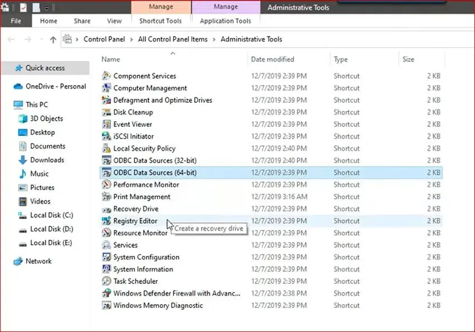The width and height of the screenshot is (475, 332).
Task: Open the Application Tools tab
Action: pos(225,21)
